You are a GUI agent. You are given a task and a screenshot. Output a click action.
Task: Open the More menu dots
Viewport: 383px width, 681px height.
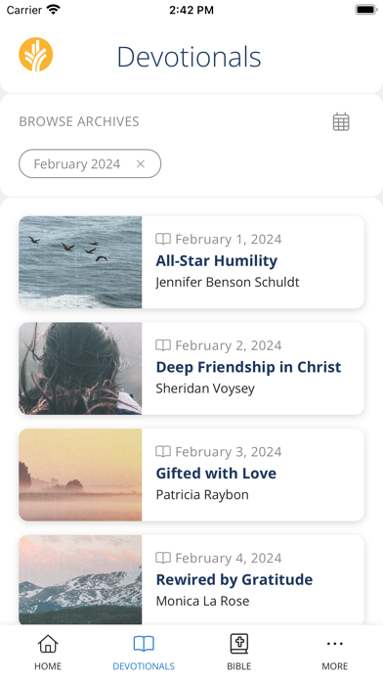334,644
